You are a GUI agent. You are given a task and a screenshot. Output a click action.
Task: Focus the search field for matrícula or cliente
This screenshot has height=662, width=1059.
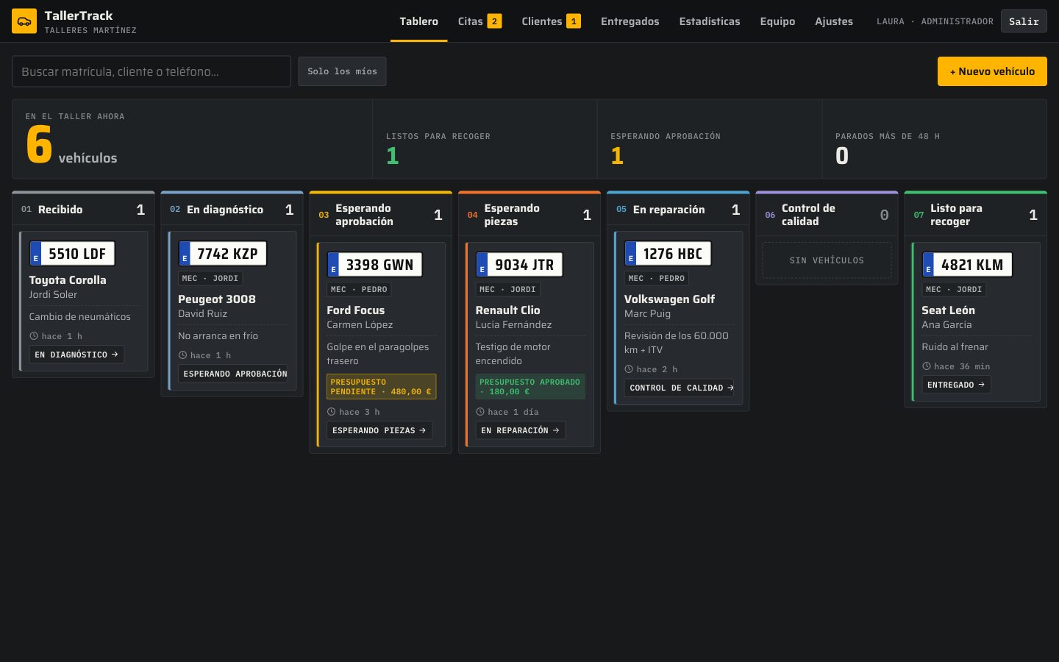pos(151,71)
